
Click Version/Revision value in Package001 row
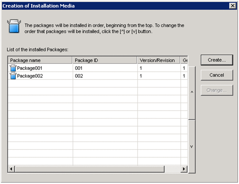tap(159, 68)
